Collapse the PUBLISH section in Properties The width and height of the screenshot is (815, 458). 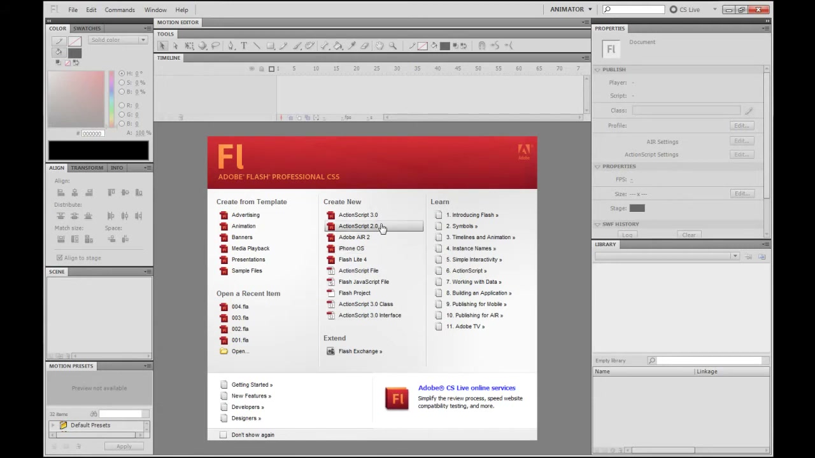[x=597, y=69]
